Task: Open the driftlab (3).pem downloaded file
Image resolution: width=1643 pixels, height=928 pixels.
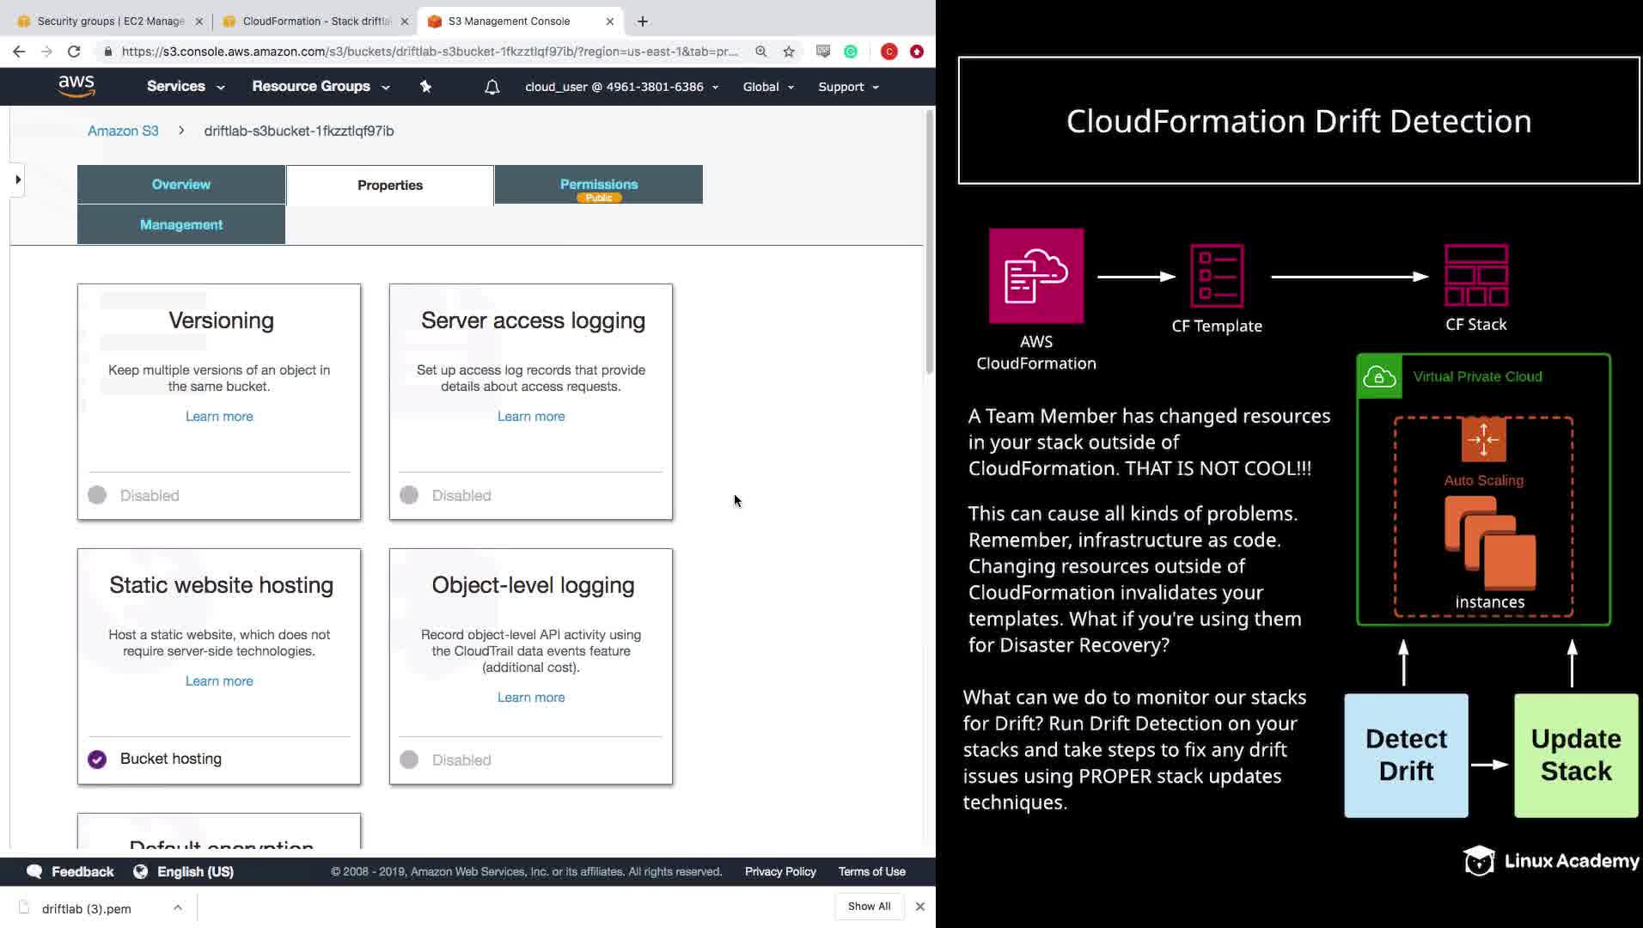Action: click(86, 908)
